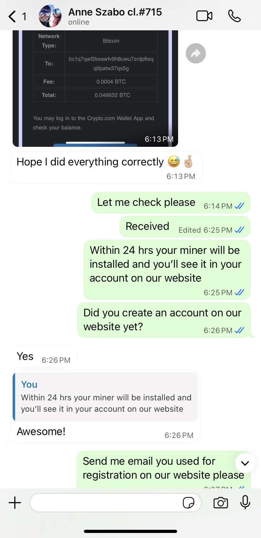Screen dimensions: 261x538
Task: Open Anne Szabo's profile picture
Action: 50,16
